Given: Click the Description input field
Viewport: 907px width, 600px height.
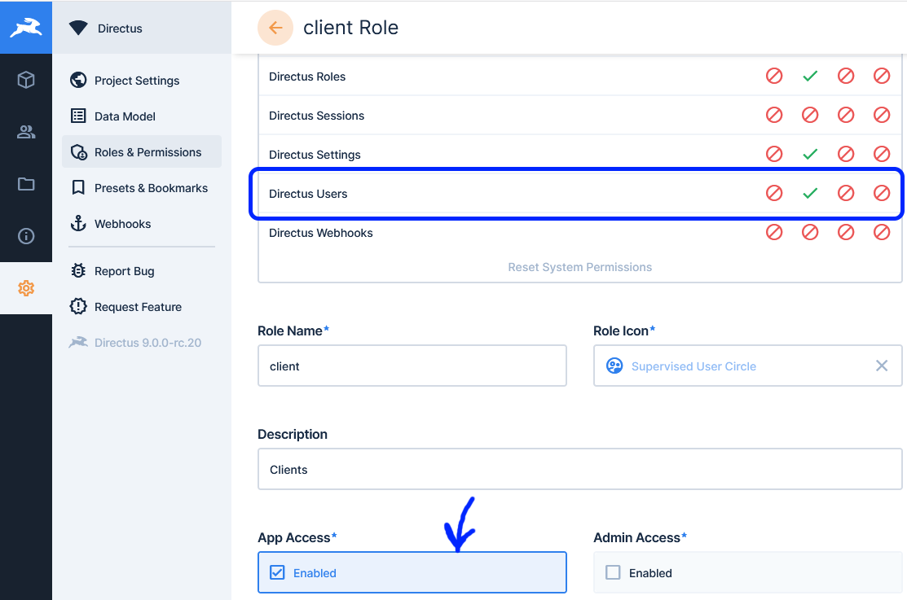Looking at the screenshot, I should [x=579, y=469].
